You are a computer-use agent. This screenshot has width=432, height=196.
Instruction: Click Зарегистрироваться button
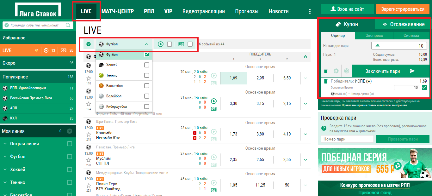[x=403, y=9]
